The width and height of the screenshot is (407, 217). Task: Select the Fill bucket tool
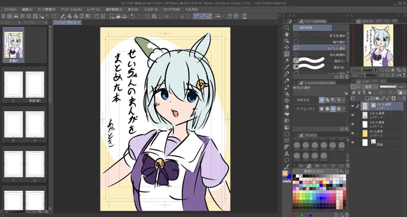click(x=287, y=114)
